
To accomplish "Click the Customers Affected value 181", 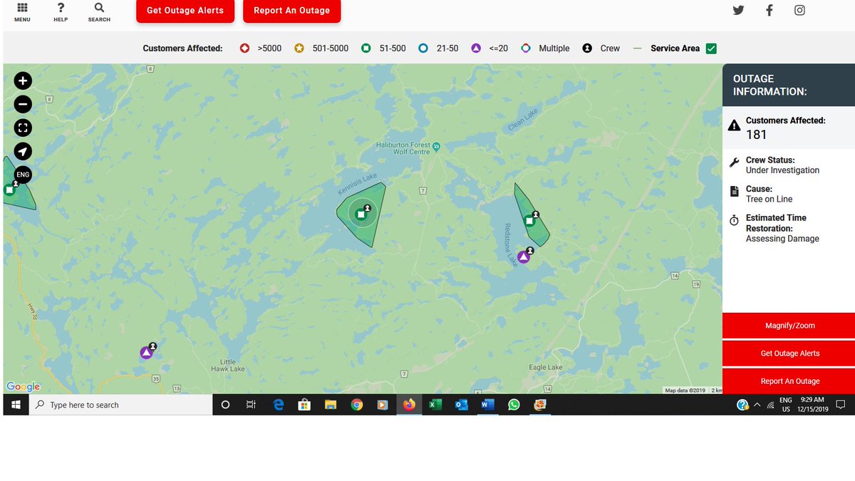I will tap(756, 135).
